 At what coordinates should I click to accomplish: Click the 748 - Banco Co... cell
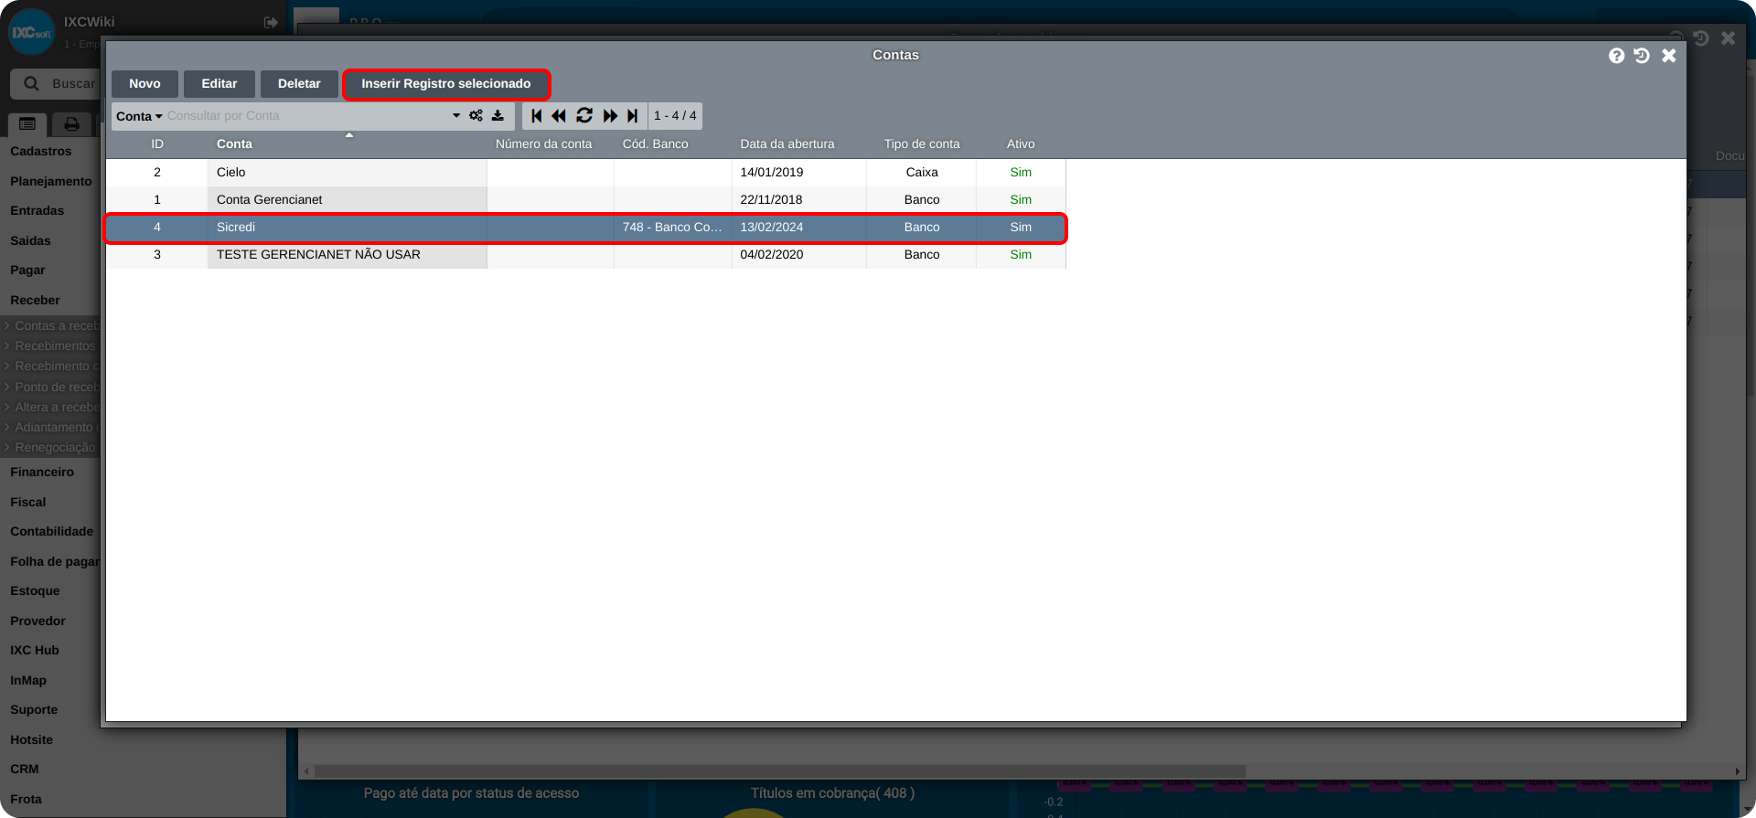coord(672,228)
